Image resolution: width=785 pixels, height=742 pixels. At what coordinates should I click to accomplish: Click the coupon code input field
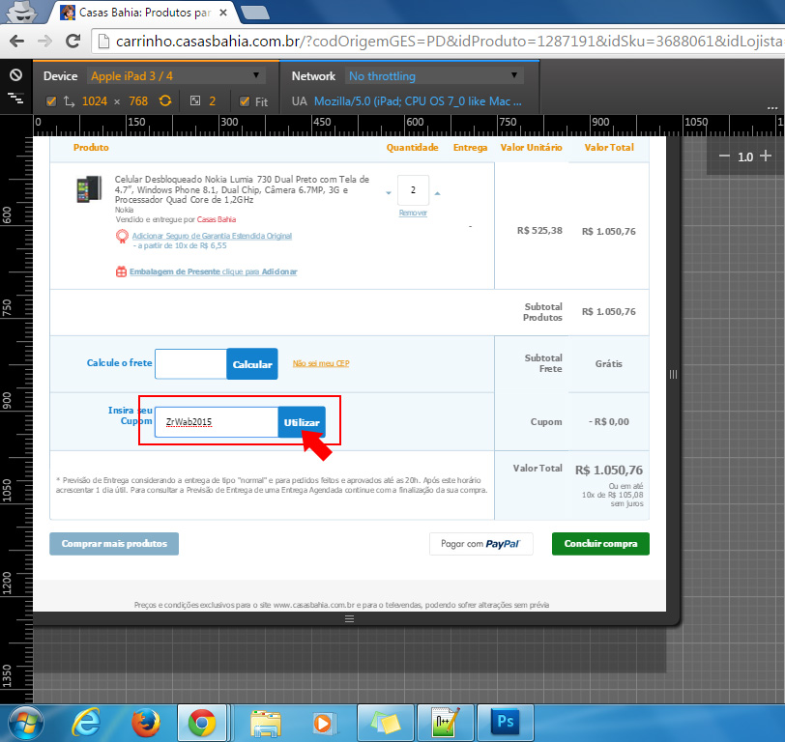tap(218, 422)
